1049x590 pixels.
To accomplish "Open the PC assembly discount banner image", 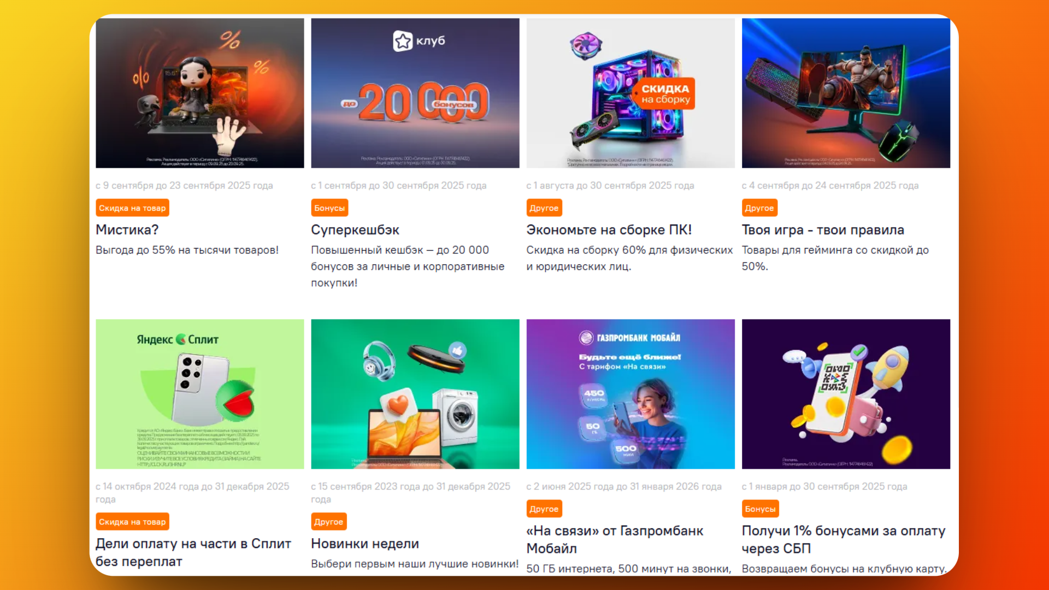I will pyautogui.click(x=630, y=93).
